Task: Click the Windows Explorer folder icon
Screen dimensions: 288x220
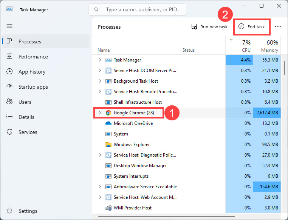Action: click(x=108, y=145)
